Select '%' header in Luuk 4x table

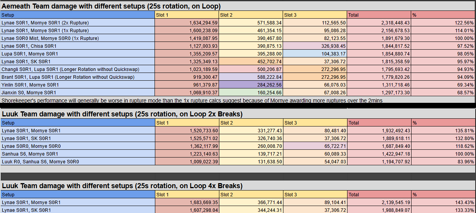(x=443, y=195)
